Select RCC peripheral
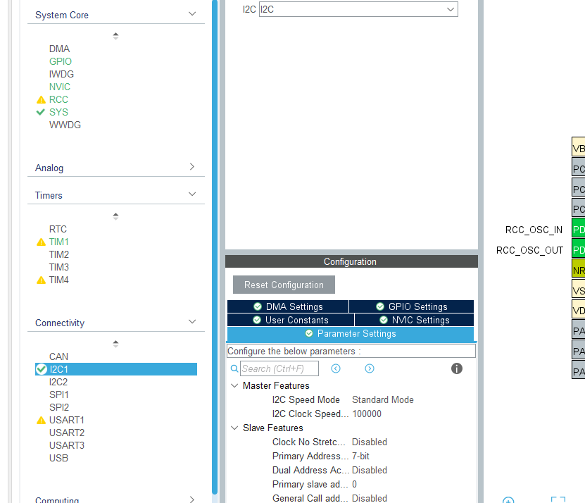The image size is (585, 503). pos(58,100)
